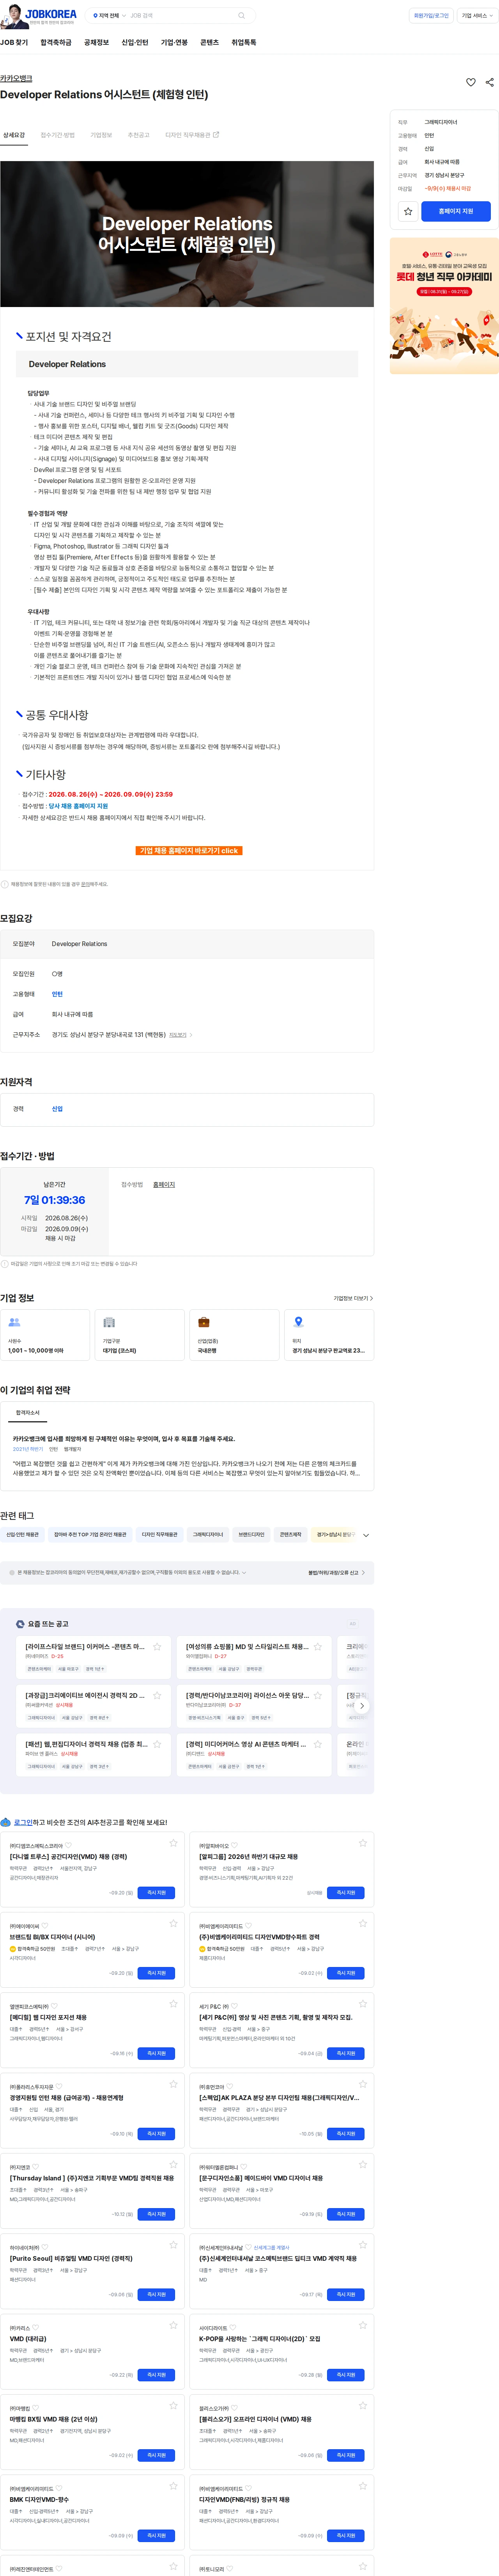
Task: Click heart icon next to 엘앤피코스메틱(주)
Action: point(55,2007)
